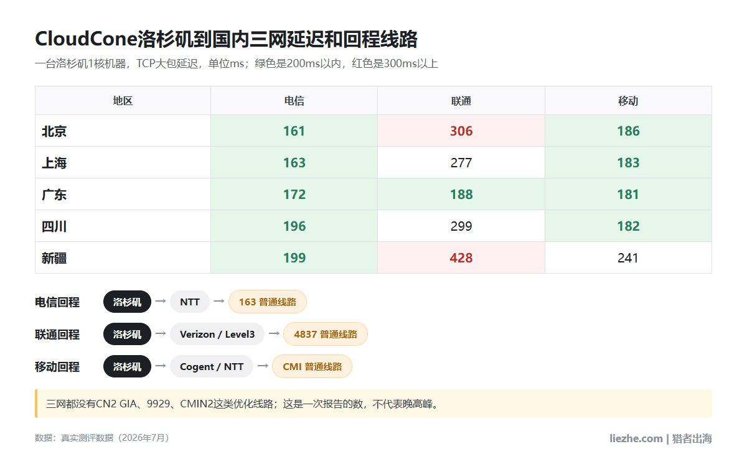Screen dimensions: 747x472
Task: Select the "NTT" pill in 电信回程 row
Action: click(x=190, y=302)
